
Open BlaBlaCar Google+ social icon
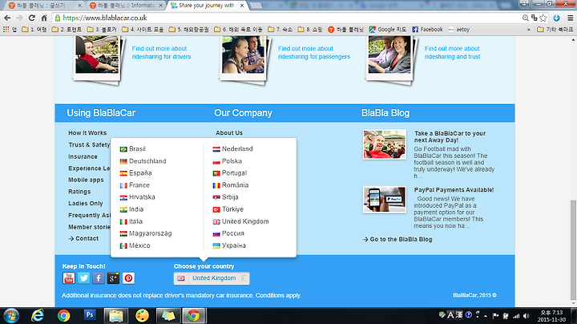point(113,278)
